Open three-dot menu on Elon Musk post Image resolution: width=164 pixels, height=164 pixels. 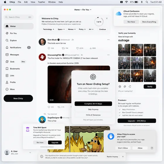(x=108, y=40)
